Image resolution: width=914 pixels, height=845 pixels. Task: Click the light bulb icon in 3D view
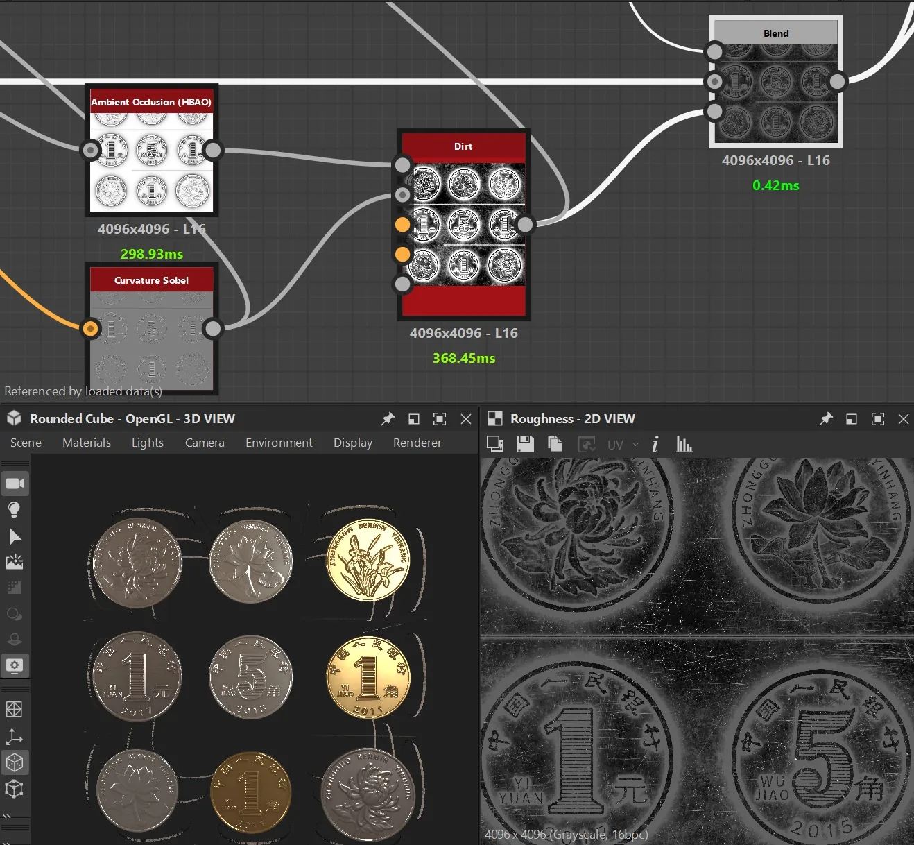15,510
